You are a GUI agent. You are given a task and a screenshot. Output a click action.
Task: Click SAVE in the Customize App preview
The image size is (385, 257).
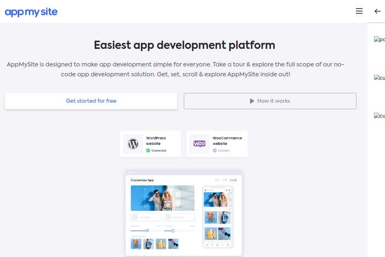point(233,180)
